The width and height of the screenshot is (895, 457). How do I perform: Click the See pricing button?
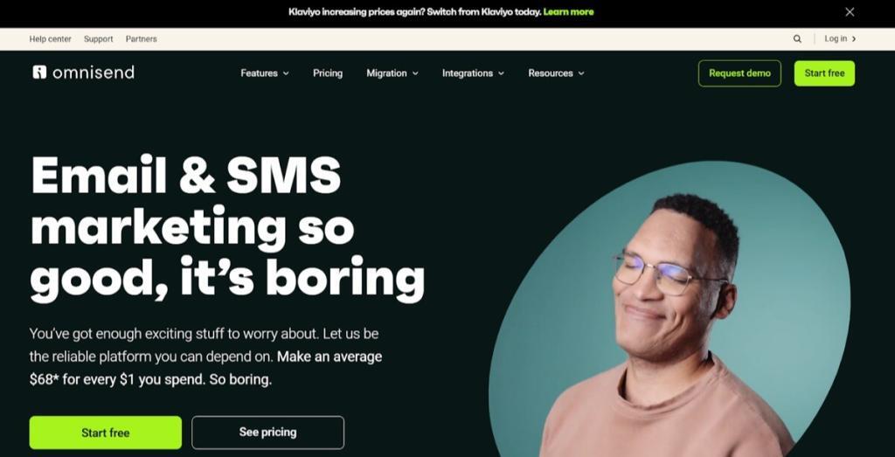coord(267,433)
